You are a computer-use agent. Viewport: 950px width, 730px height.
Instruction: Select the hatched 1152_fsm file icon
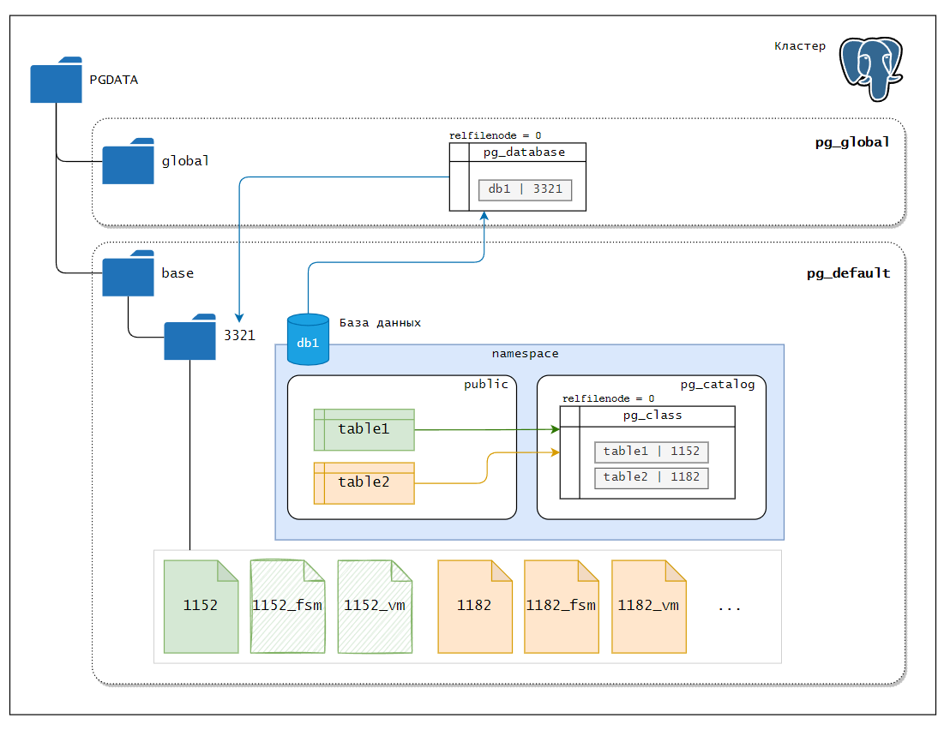(x=287, y=606)
